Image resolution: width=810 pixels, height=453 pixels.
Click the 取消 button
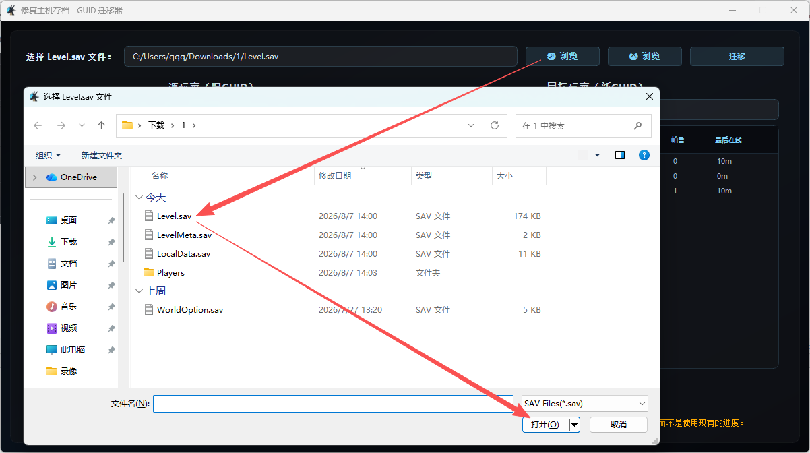tap(619, 425)
